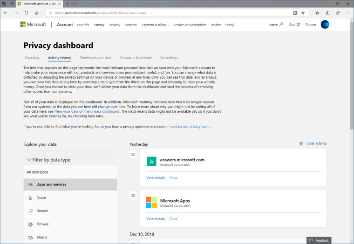The image size is (354, 244).
Task: Select Search data type filter
Action: [x=70, y=211]
